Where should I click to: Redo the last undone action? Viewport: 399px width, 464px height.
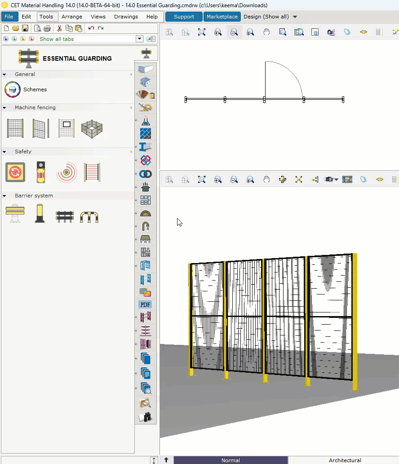101,28
